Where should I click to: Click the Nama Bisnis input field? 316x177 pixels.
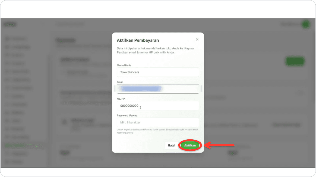[x=158, y=72]
